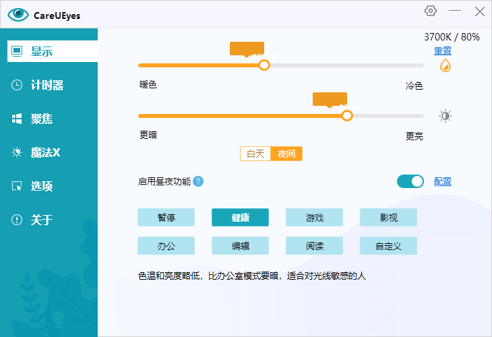Open the 计时器 timer section
Screen dimensions: 492x337
[47, 85]
